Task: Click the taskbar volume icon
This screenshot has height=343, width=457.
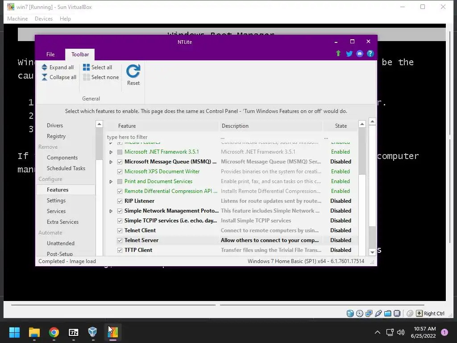Action: [401, 332]
